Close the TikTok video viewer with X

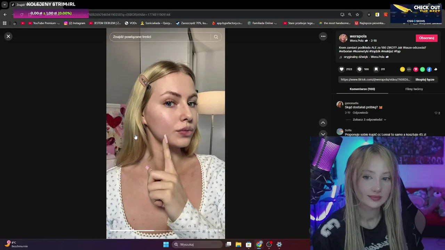(8, 36)
